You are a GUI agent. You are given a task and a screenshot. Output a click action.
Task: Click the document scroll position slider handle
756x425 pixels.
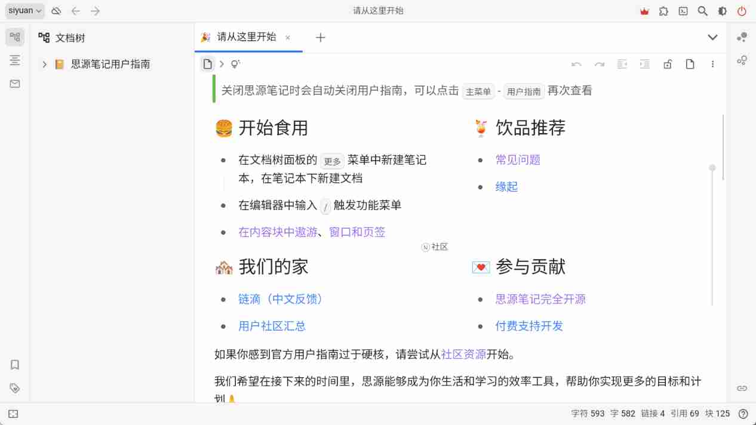coord(712,168)
